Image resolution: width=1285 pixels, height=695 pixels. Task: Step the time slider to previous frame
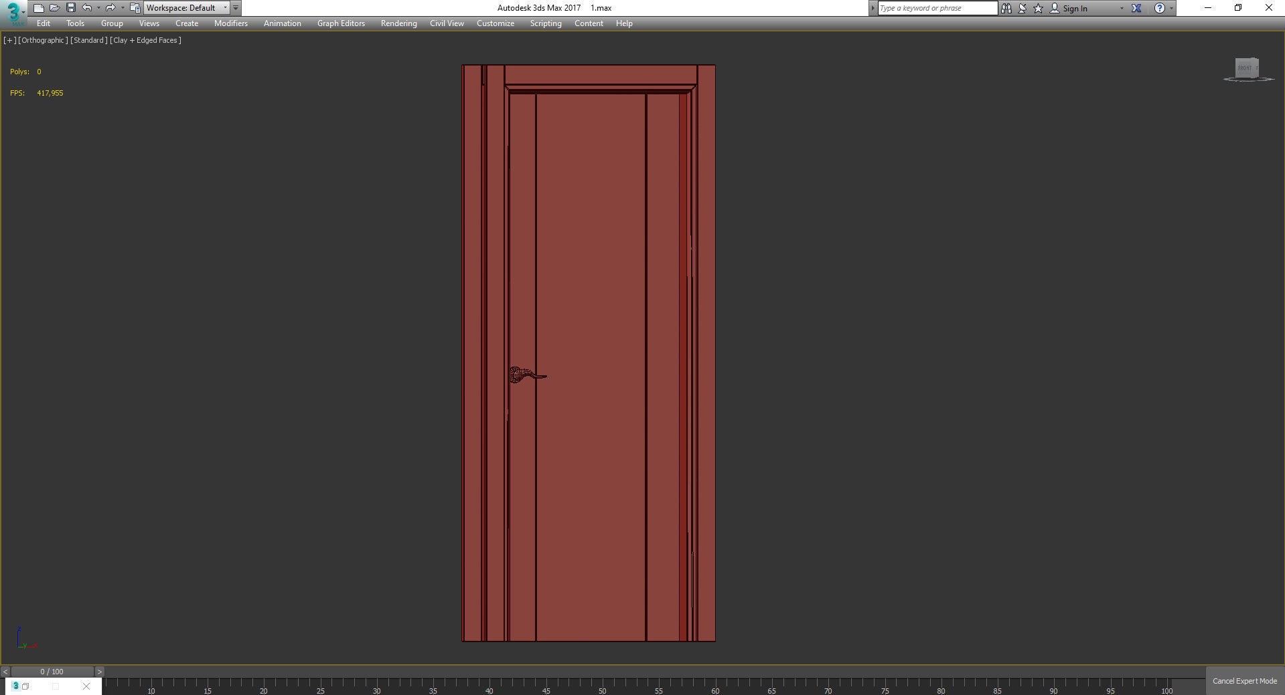pyautogui.click(x=5, y=672)
